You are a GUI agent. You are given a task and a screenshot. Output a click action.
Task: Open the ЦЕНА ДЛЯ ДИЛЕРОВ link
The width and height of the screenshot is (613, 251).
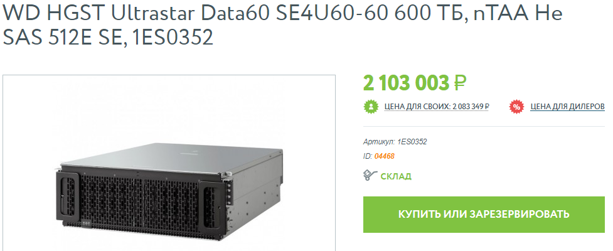tap(567, 106)
